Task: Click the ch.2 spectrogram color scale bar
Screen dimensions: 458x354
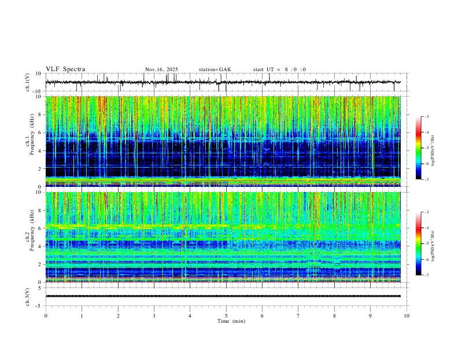Action: tap(419, 244)
